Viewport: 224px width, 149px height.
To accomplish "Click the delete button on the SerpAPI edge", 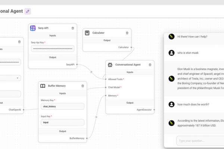I will click(91, 71).
